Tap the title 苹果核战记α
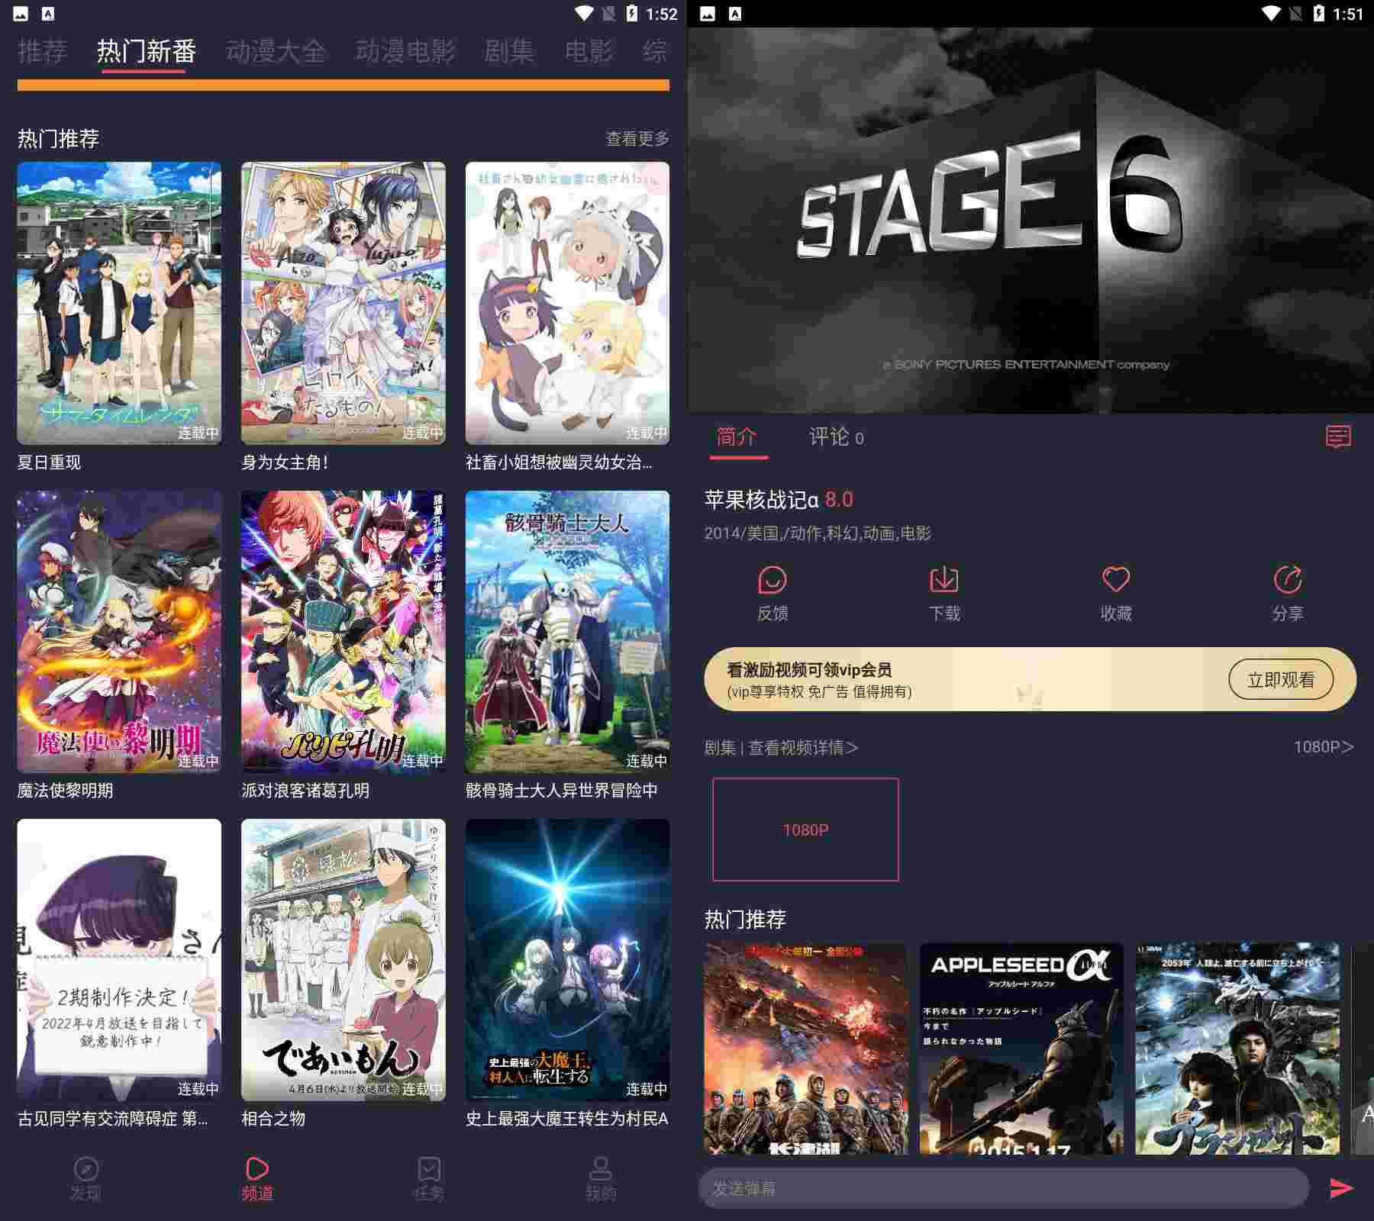 click(x=761, y=500)
